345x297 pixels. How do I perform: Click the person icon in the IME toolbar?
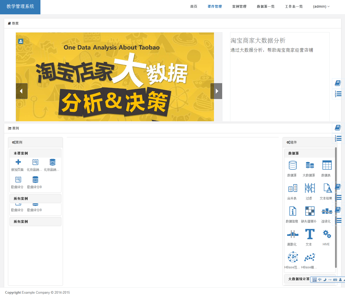click(x=340, y=280)
